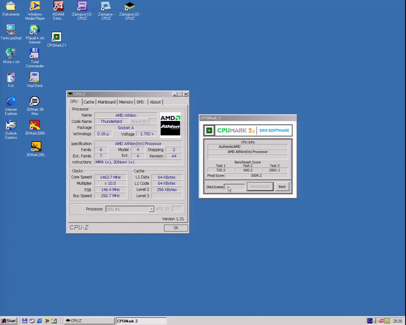Click the AMD Athlon logo in CPU-Z
Screen dimensions: 406x325
[x=170, y=125]
